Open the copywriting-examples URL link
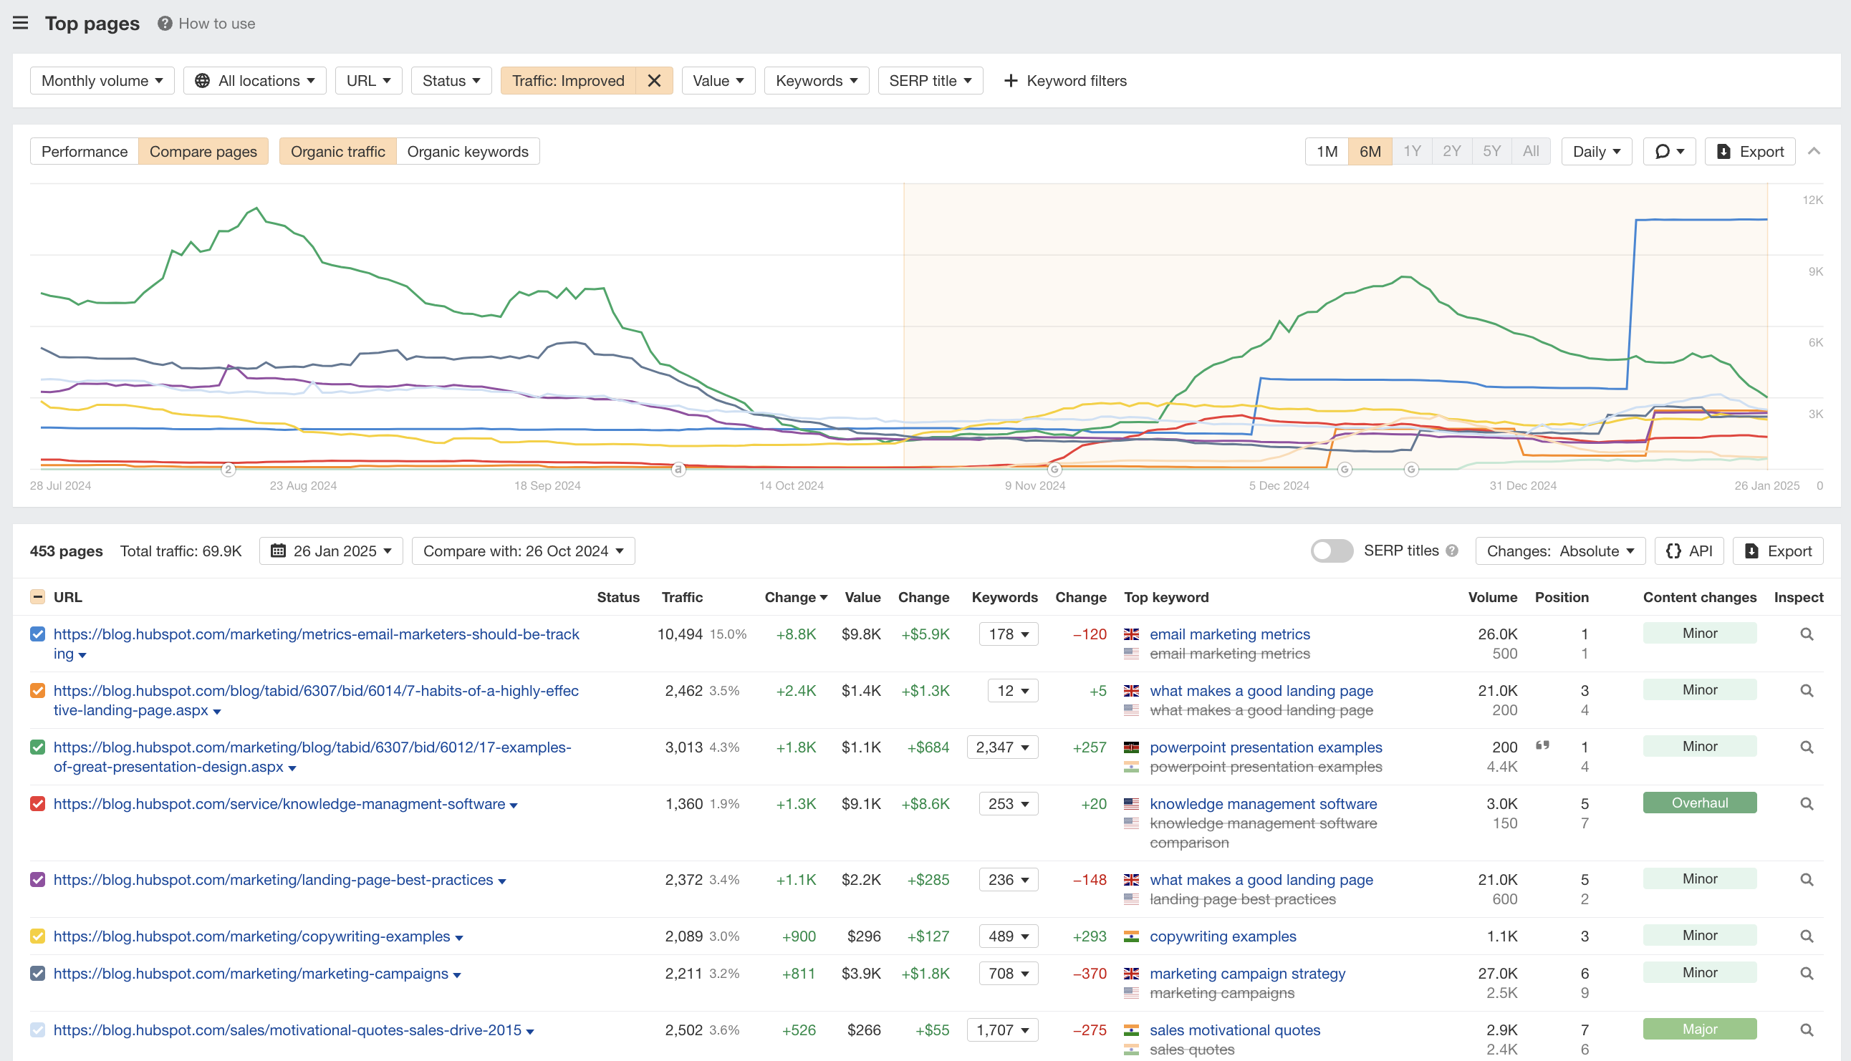Image resolution: width=1851 pixels, height=1061 pixels. [251, 936]
